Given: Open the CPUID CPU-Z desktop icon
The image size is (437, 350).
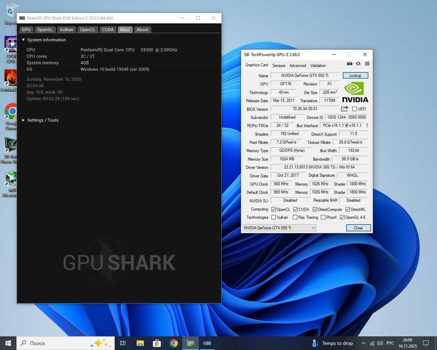Looking at the screenshot, I should (10, 49).
